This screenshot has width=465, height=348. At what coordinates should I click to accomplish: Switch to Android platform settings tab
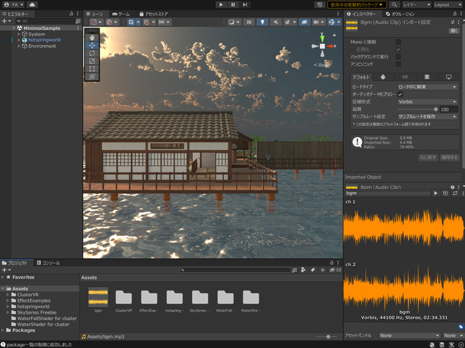pos(383,77)
